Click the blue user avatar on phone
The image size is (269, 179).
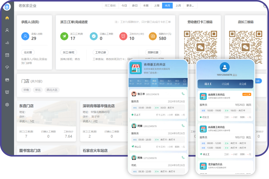click(225, 67)
